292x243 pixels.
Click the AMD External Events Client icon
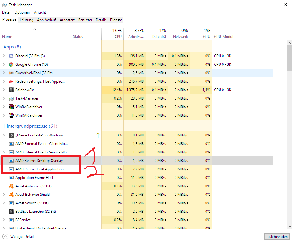pyautogui.click(x=11, y=144)
